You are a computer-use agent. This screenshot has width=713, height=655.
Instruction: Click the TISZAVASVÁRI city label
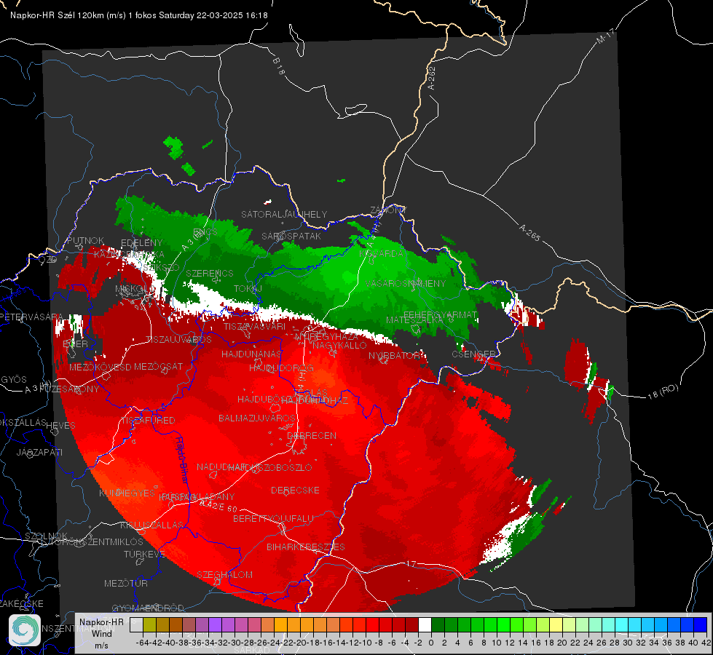coord(254,326)
